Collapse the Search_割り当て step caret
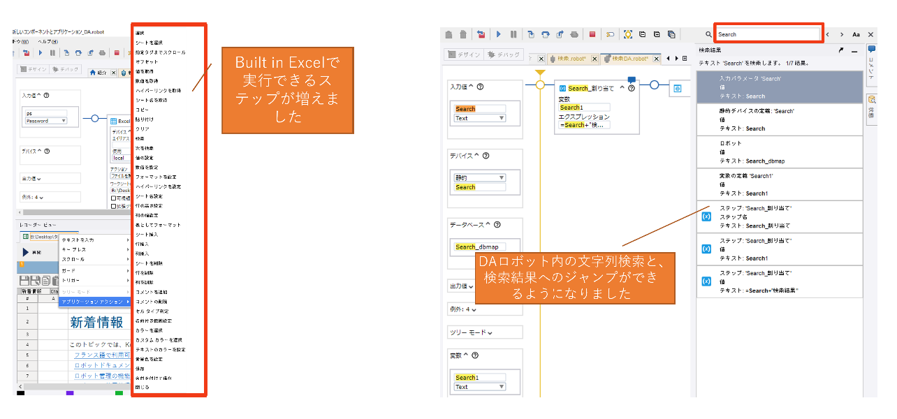Image resolution: width=897 pixels, height=419 pixels. [621, 89]
